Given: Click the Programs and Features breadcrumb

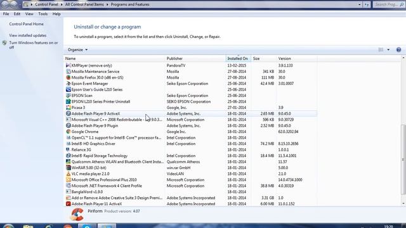Looking at the screenshot, I should pos(130,4).
